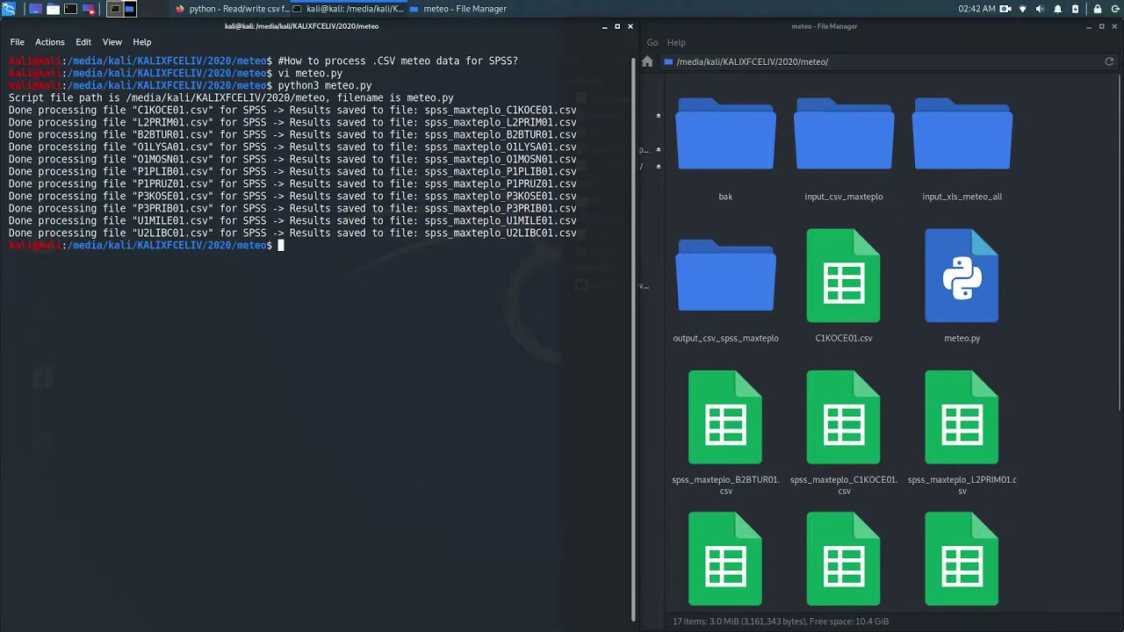1124x632 pixels.
Task: Select the spss_maxteplo_C1KOCE01.csv file
Action: point(844,433)
